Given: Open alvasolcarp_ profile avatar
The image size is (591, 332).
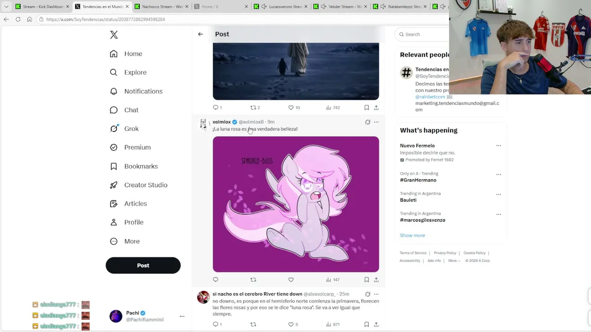Looking at the screenshot, I should click(203, 297).
